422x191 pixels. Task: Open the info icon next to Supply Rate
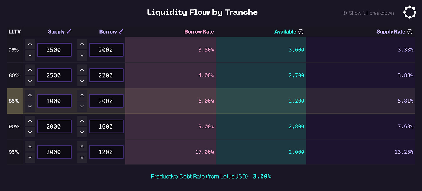point(410,32)
